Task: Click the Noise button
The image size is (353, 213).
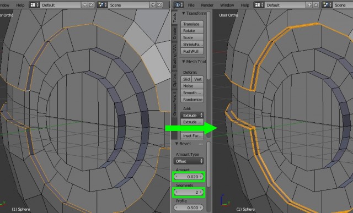Action: pos(192,86)
